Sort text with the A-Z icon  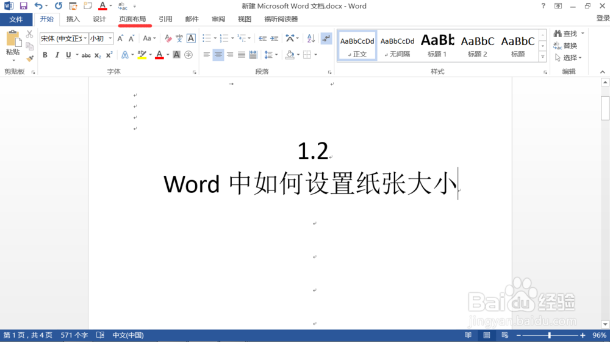[311, 38]
